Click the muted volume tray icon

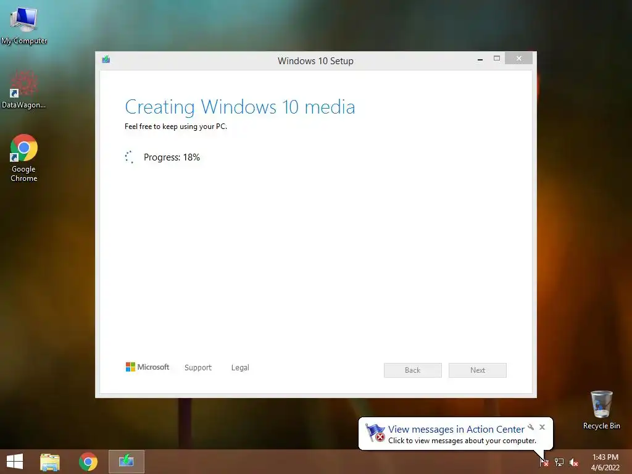point(574,462)
